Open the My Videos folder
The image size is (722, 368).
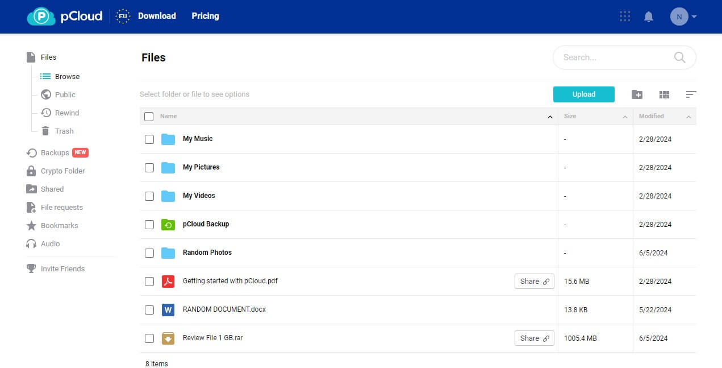pyautogui.click(x=199, y=196)
